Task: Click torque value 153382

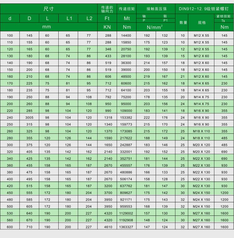Action: coord(126,117)
